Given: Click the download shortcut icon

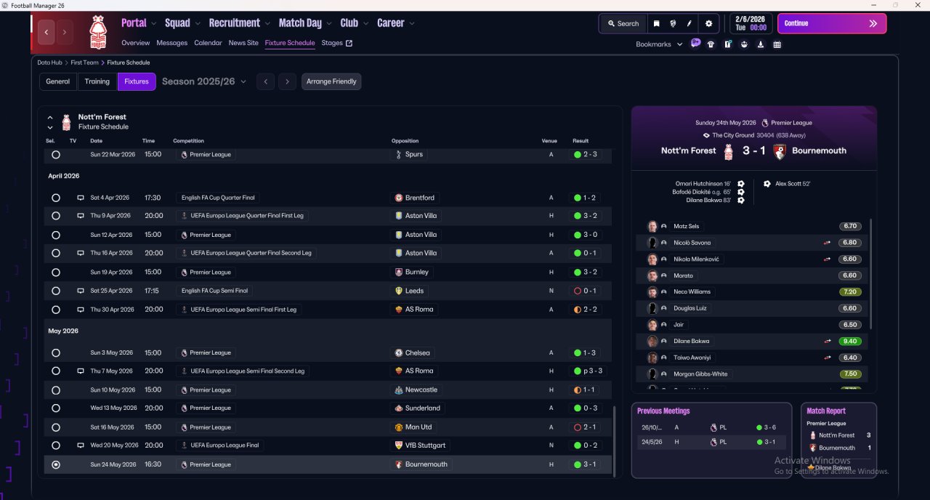Looking at the screenshot, I should [x=761, y=44].
